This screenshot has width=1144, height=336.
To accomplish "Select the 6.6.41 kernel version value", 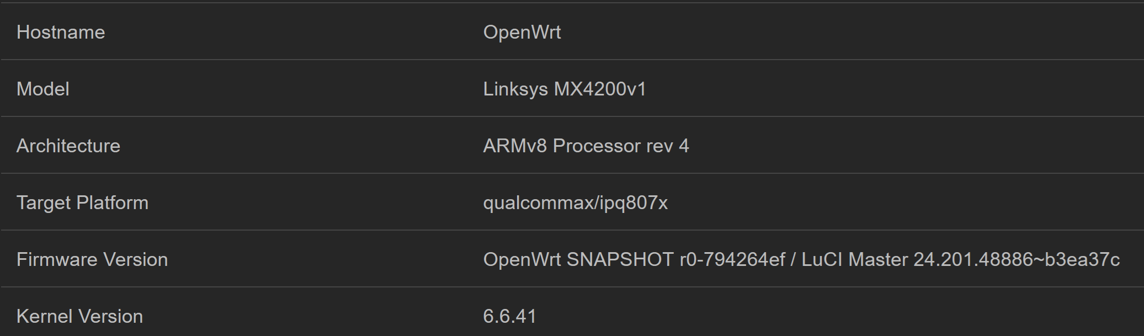I will [x=510, y=316].
